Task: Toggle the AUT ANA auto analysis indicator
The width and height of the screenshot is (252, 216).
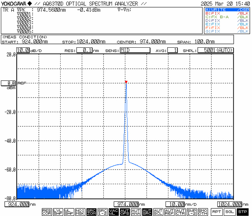Action: pyautogui.click(x=136, y=212)
